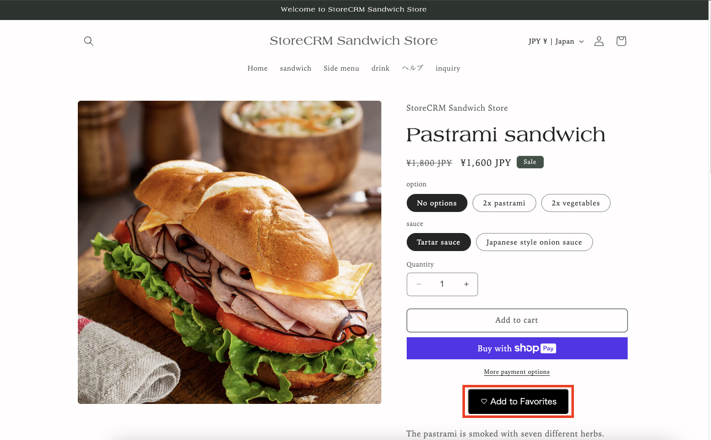Click Buy with Shop Pay button
This screenshot has width=711, height=440.
click(517, 348)
